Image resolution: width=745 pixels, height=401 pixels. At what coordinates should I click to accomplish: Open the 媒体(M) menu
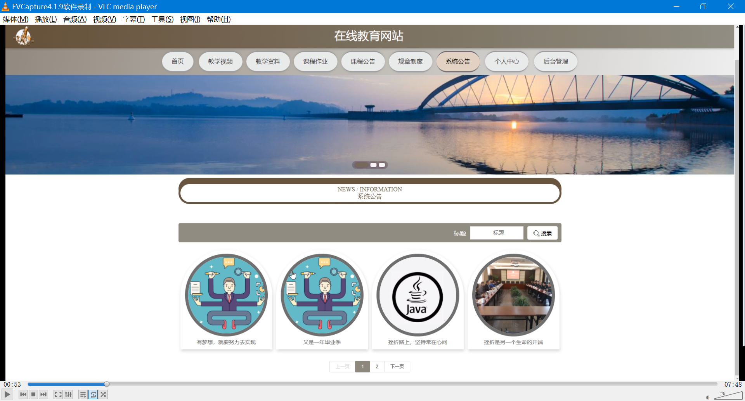tap(16, 19)
